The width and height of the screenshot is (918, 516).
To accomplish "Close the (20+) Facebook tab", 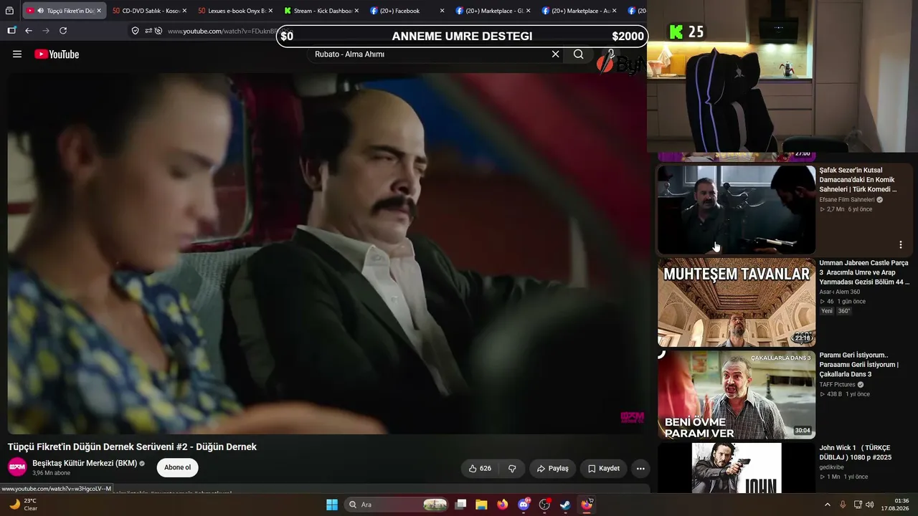I will click(442, 11).
